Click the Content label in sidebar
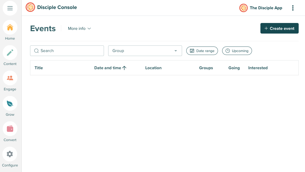Screen dimensions: 305x172 click(x=10, y=64)
